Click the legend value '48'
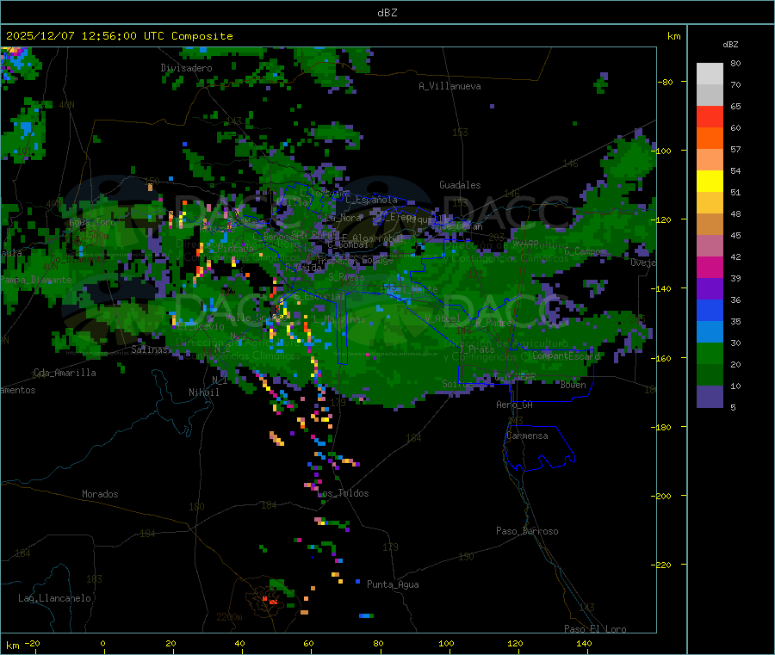 [735, 214]
